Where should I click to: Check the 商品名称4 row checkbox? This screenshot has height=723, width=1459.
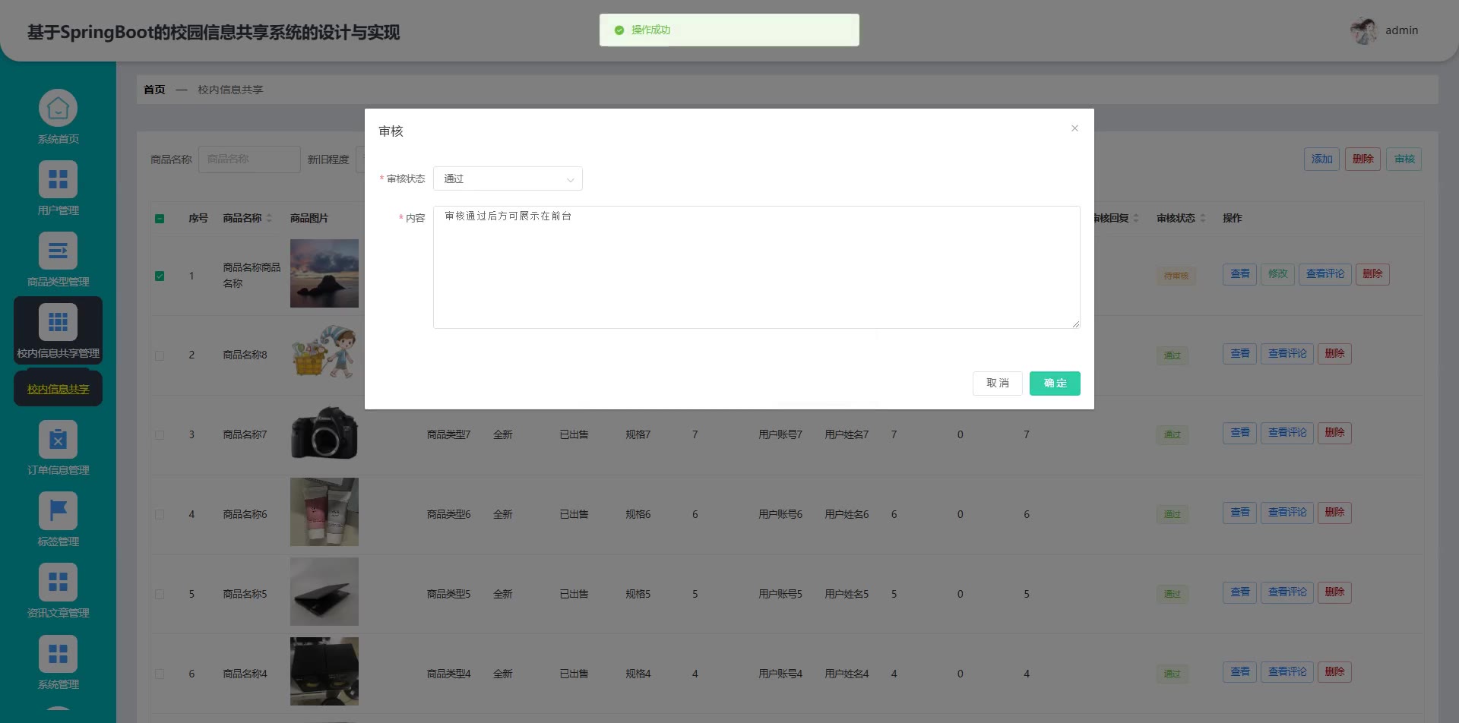160,674
